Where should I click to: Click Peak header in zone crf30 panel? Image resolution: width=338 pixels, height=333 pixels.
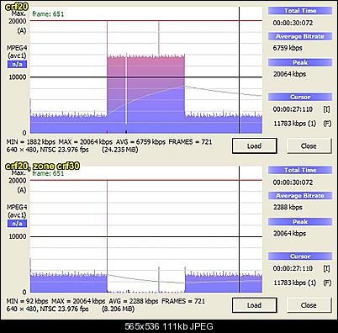300,222
